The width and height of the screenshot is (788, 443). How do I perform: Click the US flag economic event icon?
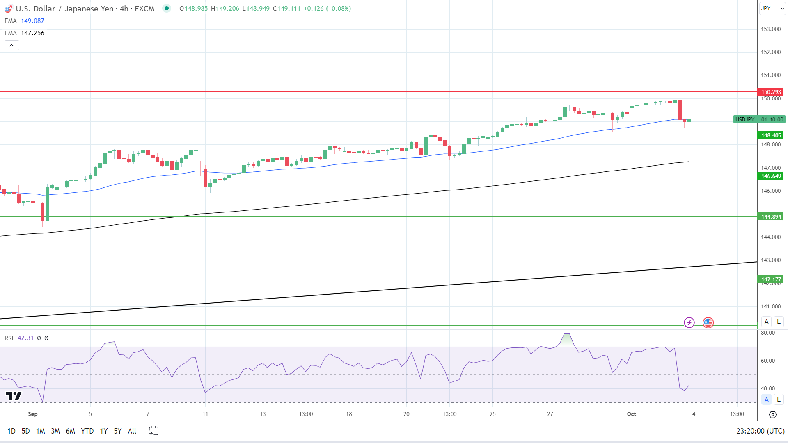click(x=708, y=323)
